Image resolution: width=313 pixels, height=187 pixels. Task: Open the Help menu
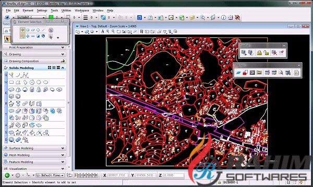[x=110, y=10]
